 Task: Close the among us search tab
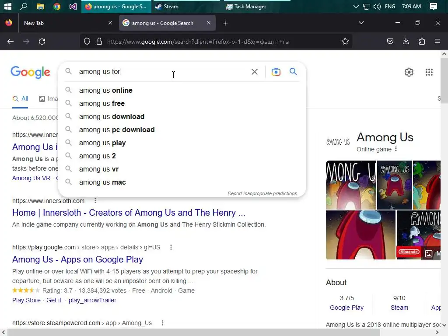(209, 23)
